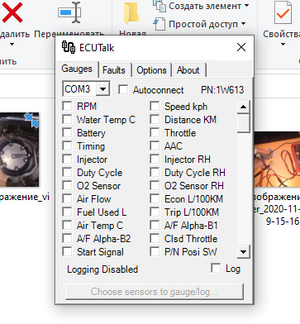
Task: Check the RPM sensor box
Action: 67,106
